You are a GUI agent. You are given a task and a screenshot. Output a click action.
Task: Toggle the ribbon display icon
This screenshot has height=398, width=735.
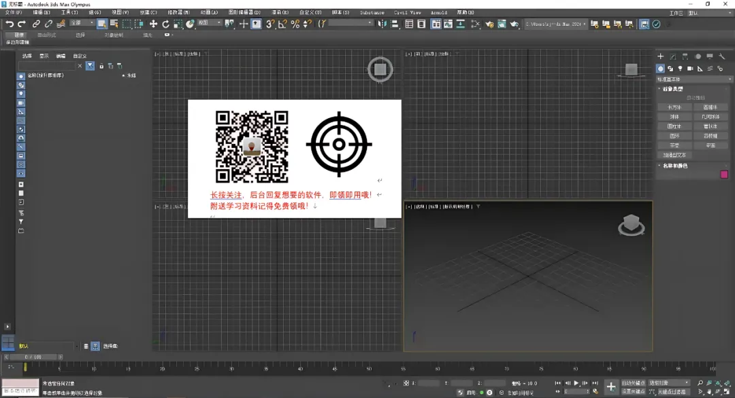coord(436,24)
